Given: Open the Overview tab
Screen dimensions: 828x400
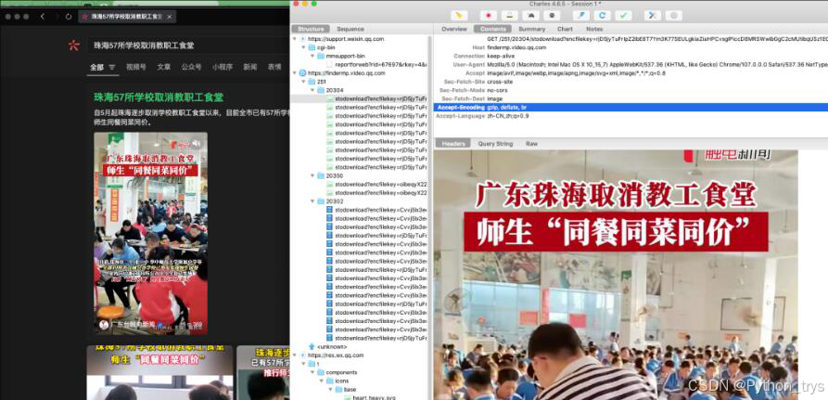Looking at the screenshot, I should [454, 29].
